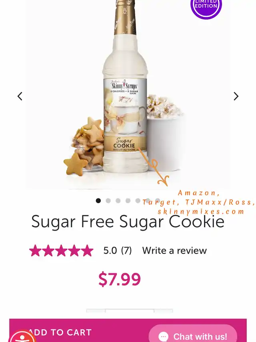Show the third carousel image dot
Screen dimensions: 256x342
118,200
